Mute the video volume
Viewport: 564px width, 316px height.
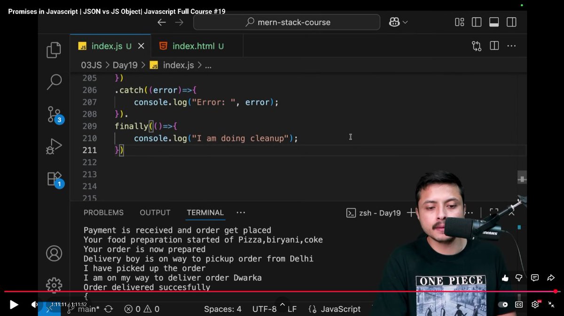(34, 305)
